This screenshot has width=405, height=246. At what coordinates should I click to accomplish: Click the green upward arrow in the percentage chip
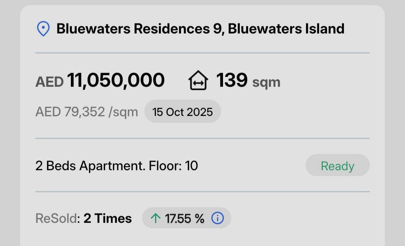pos(155,218)
